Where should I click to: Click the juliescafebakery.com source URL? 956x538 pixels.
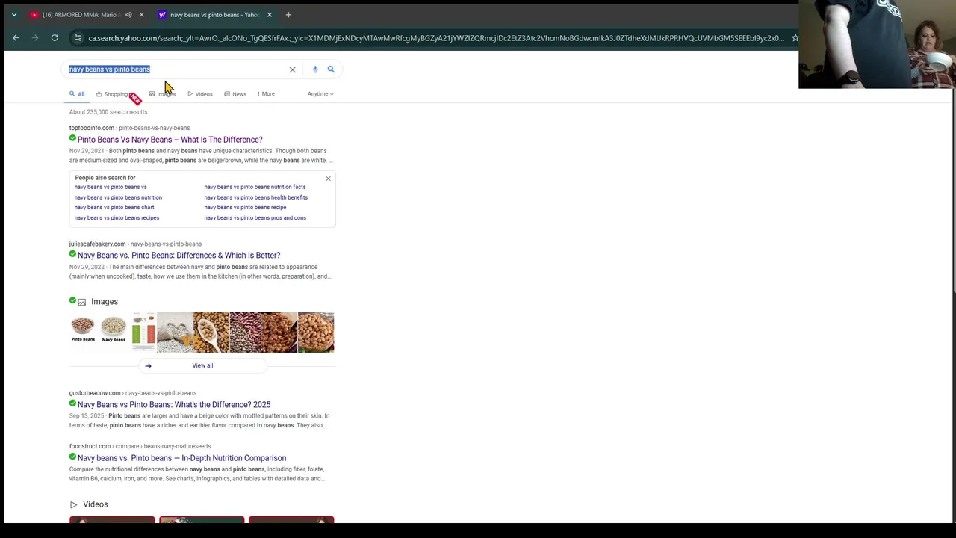135,244
